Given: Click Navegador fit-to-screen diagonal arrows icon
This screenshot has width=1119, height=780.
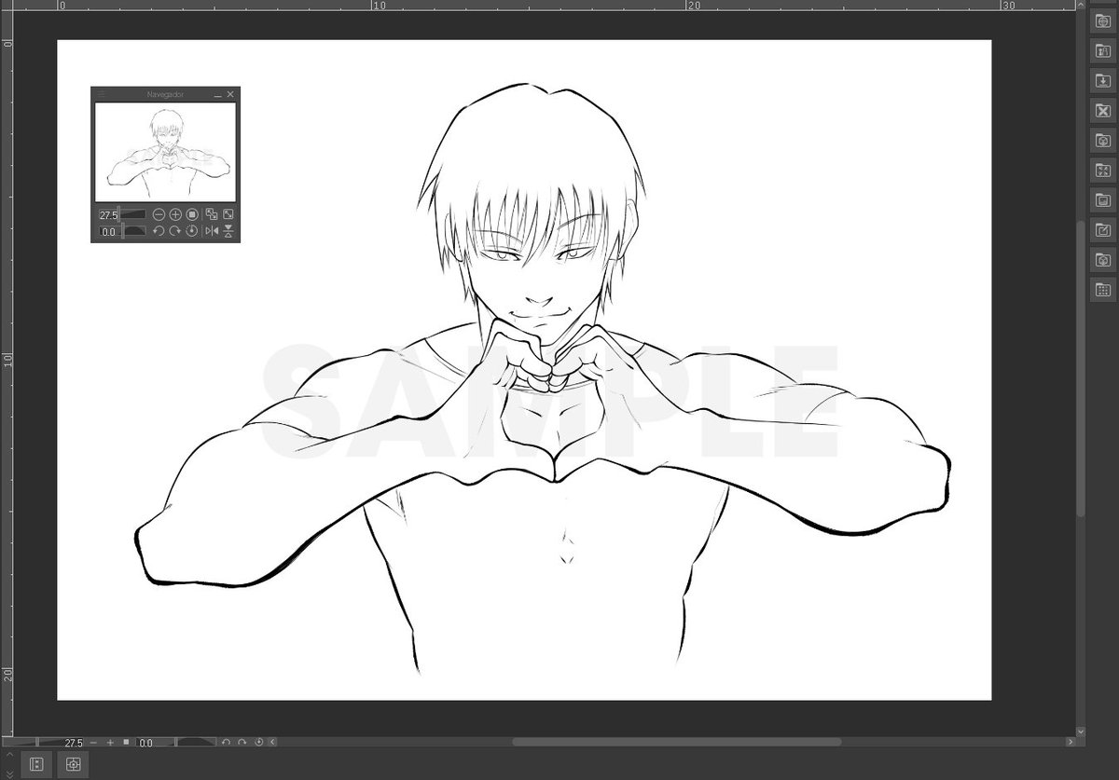Looking at the screenshot, I should 228,214.
